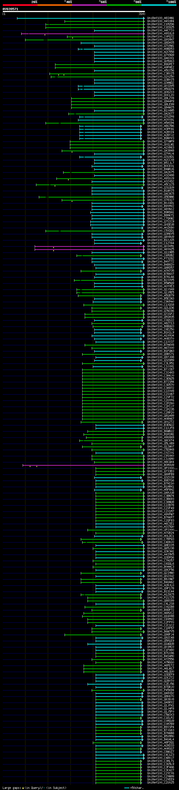This screenshot has height=790, width=179.
Task: Click hit label UniRef100_C2YCY6
Action: click(x=160, y=773)
